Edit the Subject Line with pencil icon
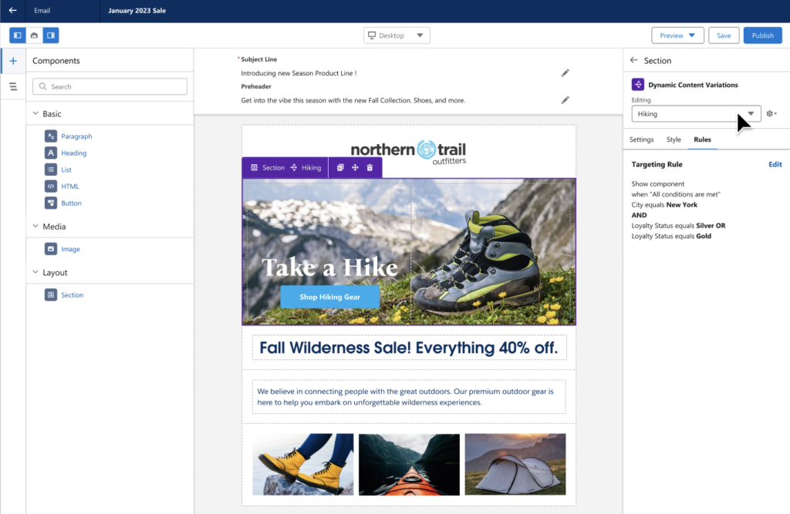 565,73
